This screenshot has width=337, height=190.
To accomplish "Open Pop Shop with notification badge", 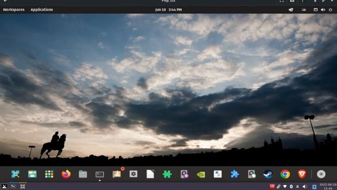I will pyautogui.click(x=117, y=174).
